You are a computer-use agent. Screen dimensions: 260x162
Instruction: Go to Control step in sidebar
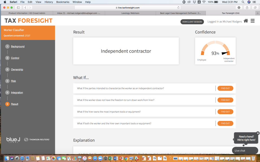pyautogui.click(x=15, y=58)
